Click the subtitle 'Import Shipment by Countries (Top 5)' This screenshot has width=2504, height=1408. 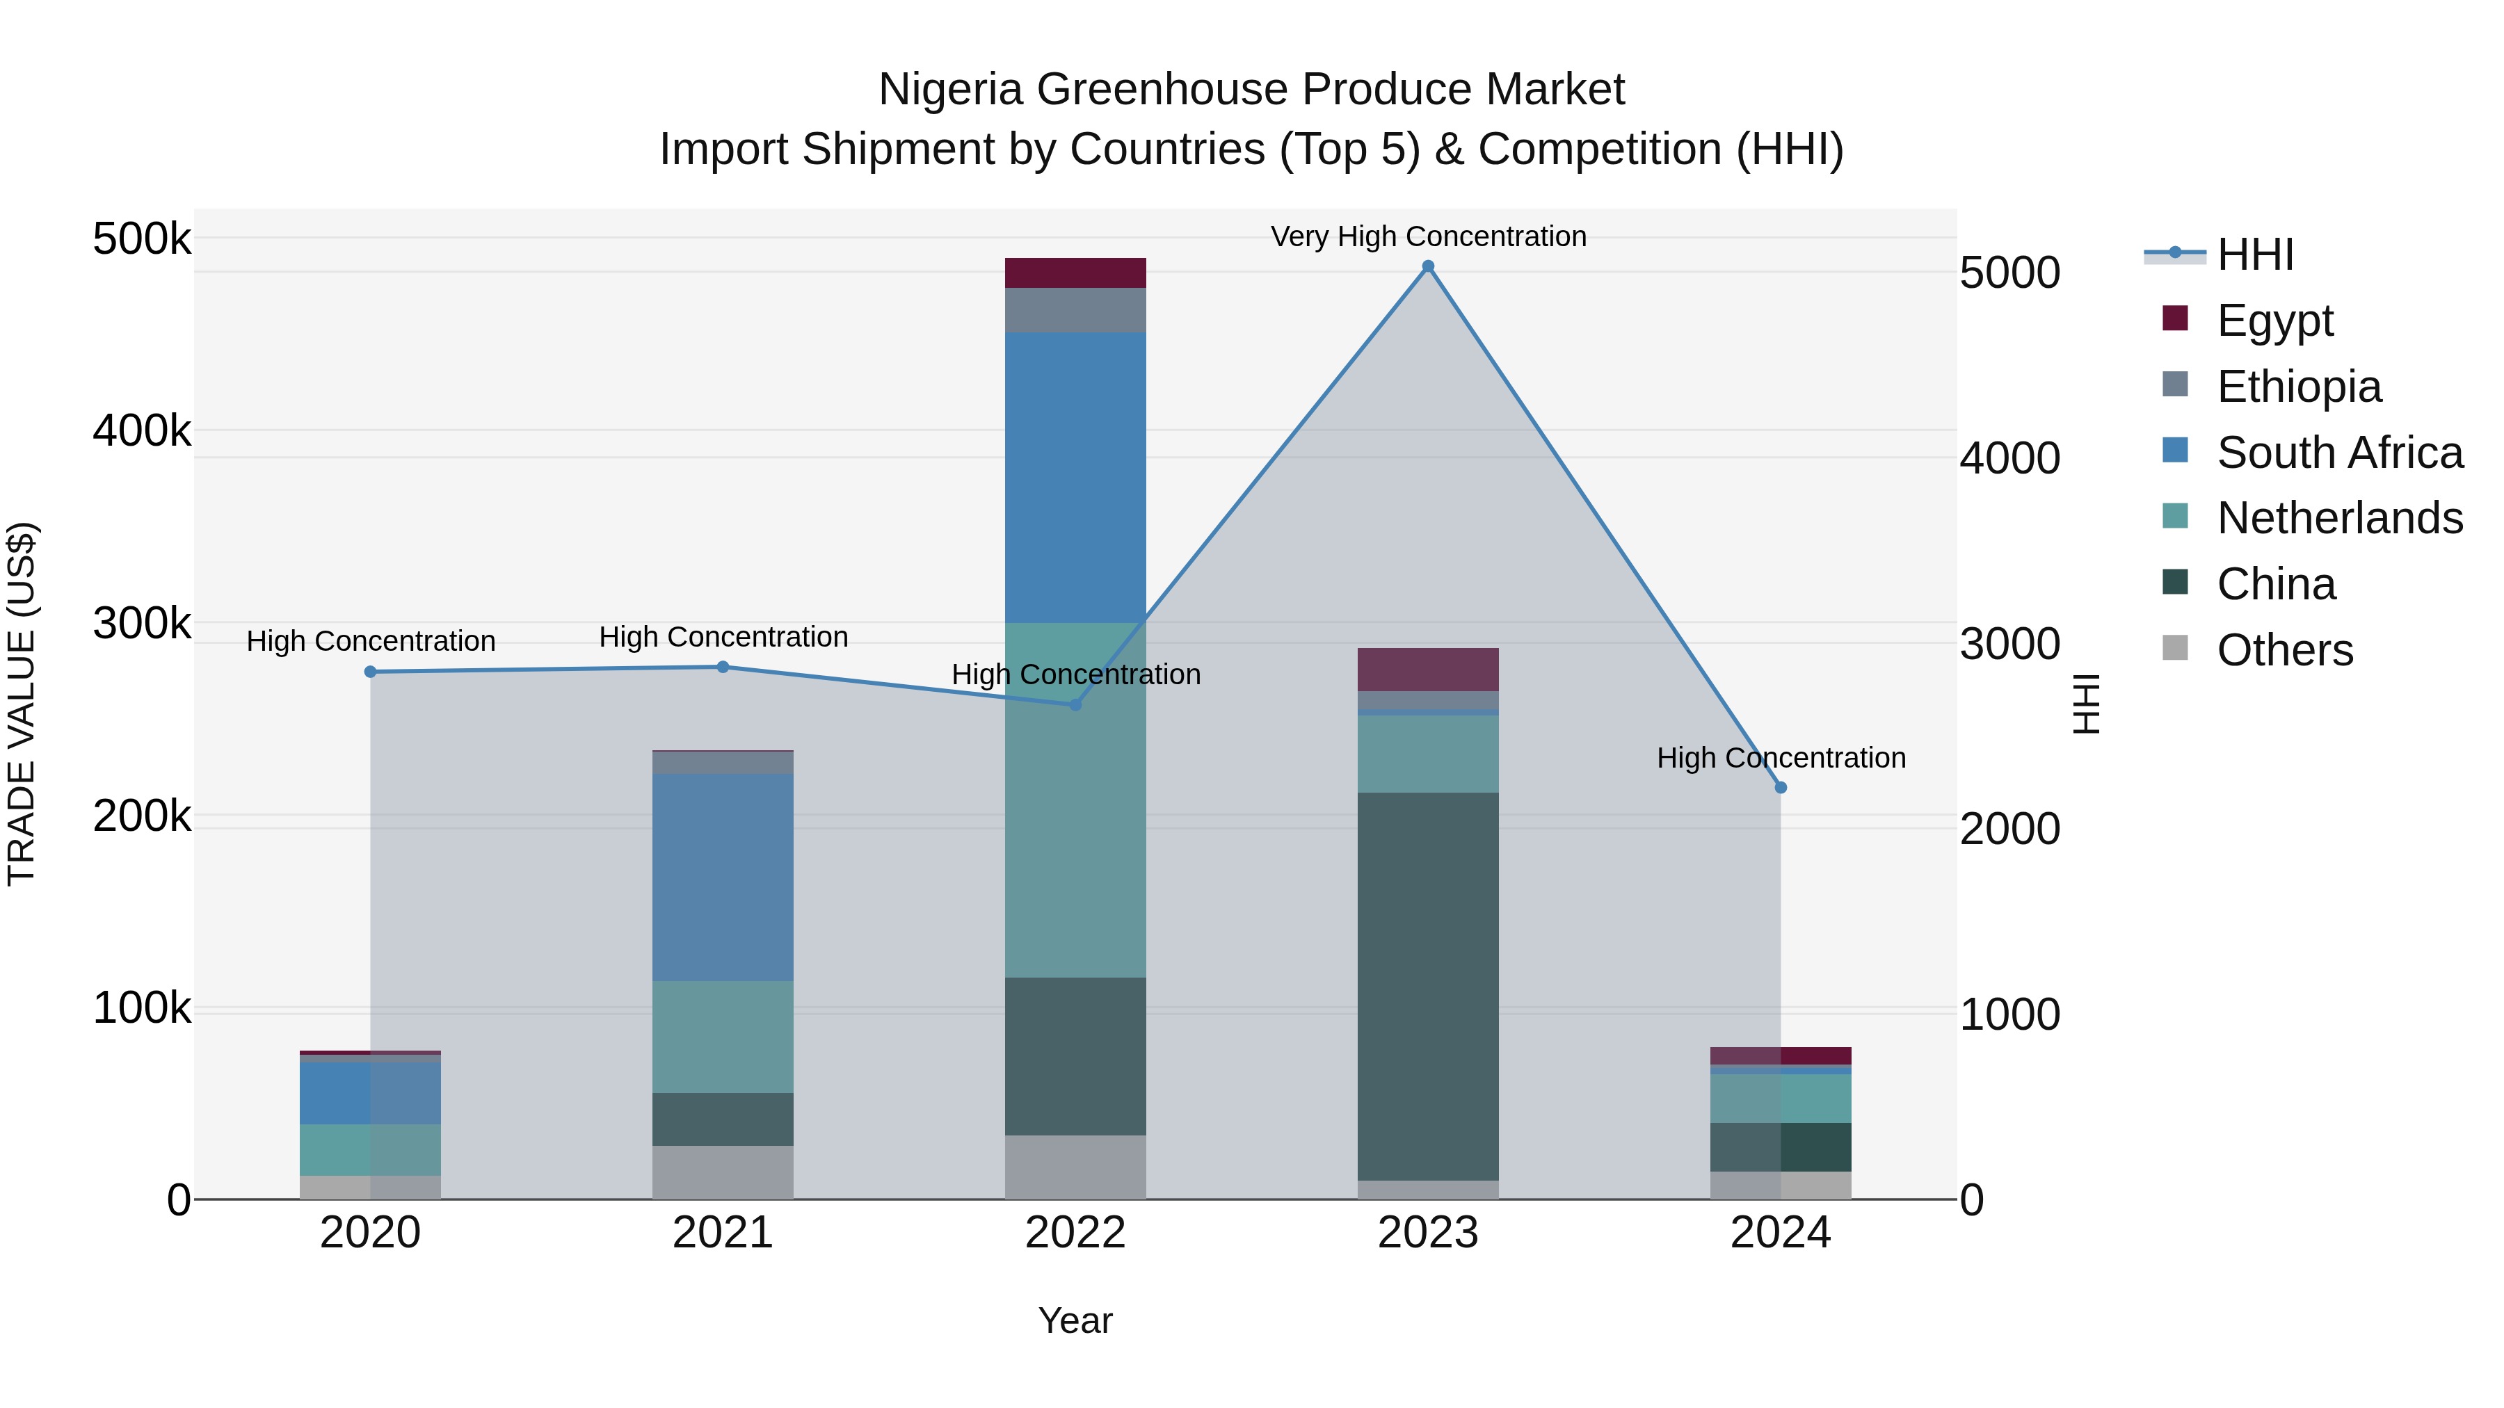click(x=1041, y=149)
